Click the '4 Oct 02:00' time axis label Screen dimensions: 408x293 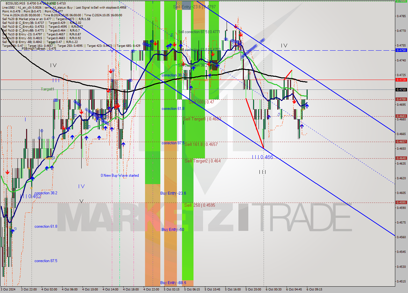click(x=49, y=289)
